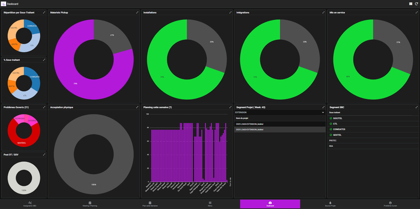
Task: Open the EXTENSION segment dropdown
Action: [280, 113]
